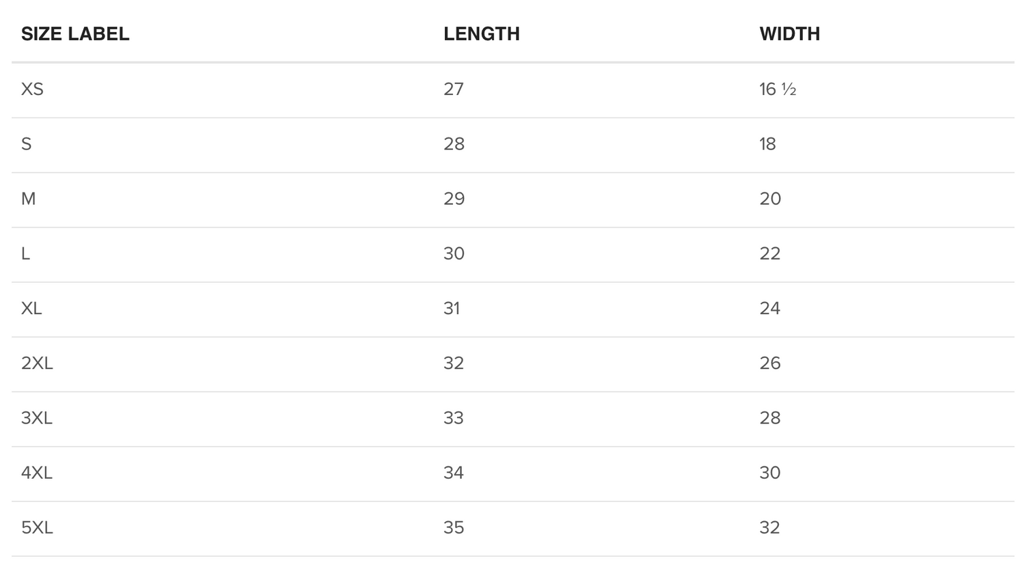Select the 2XL size label
1025x569 pixels.
tap(37, 363)
